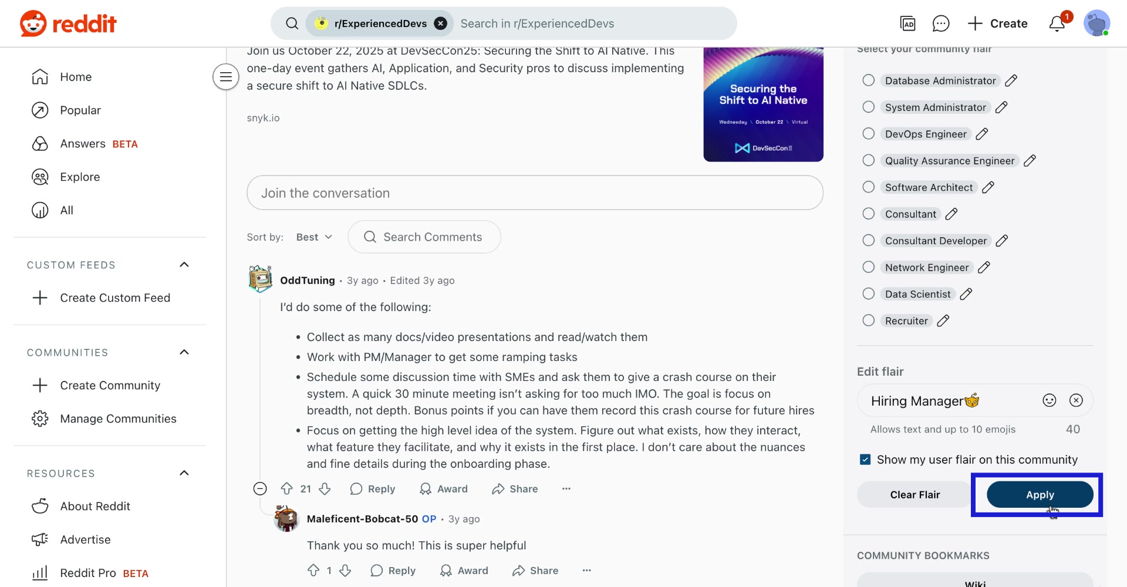Select Popular from the sidebar
Viewport: 1127px width, 587px height.
pyautogui.click(x=82, y=110)
